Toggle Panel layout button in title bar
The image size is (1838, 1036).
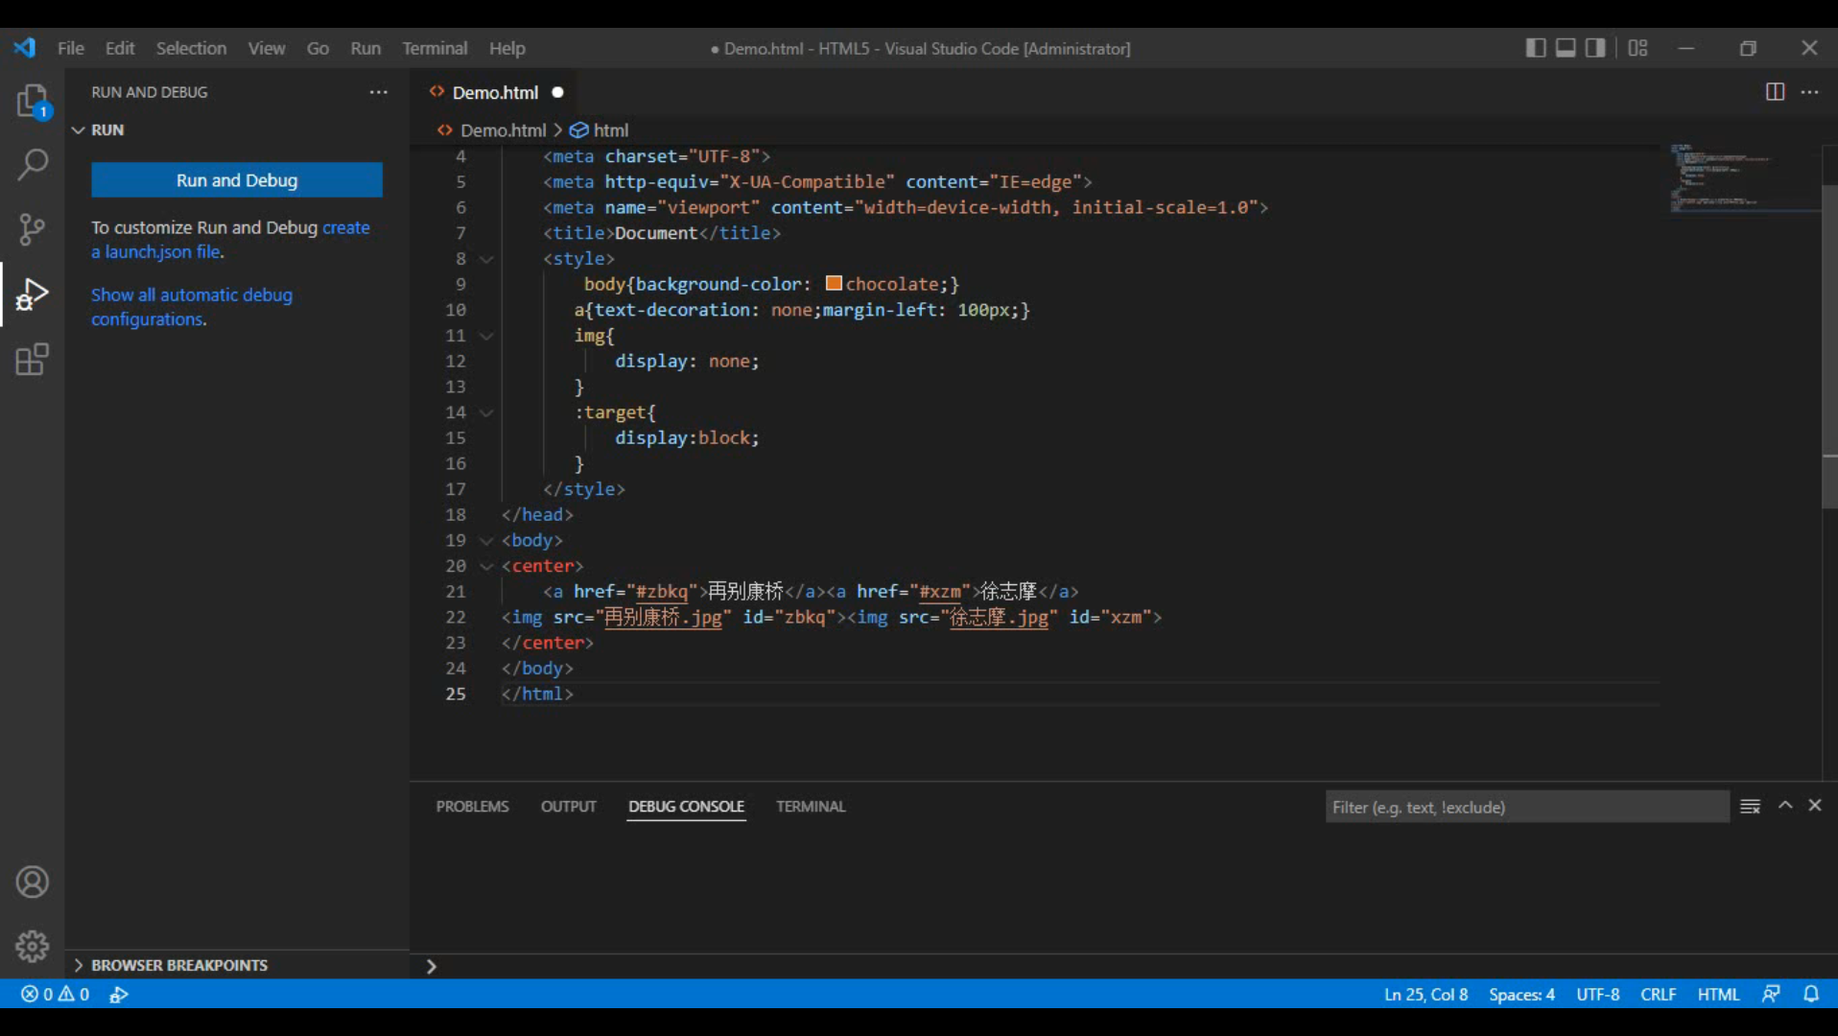click(x=1566, y=48)
